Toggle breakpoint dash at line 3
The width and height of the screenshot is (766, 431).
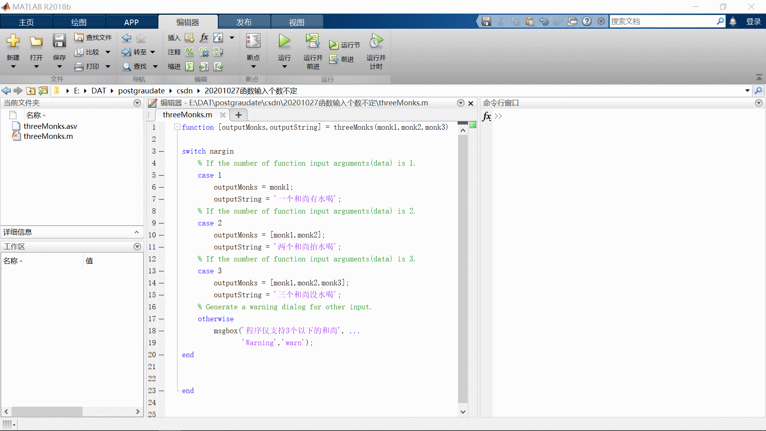(x=162, y=151)
